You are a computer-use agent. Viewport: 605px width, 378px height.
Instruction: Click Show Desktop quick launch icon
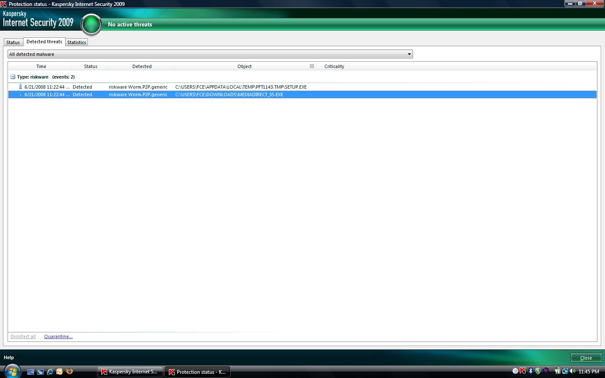31,372
